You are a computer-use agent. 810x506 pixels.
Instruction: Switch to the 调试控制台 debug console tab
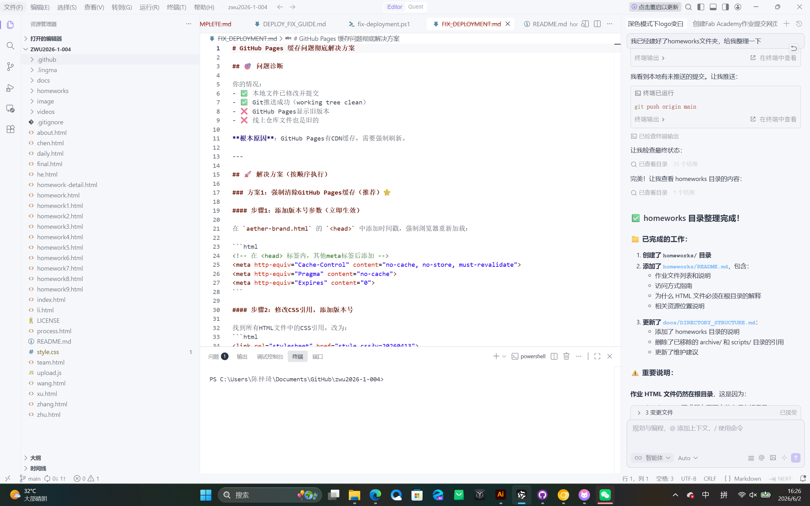coord(270,357)
